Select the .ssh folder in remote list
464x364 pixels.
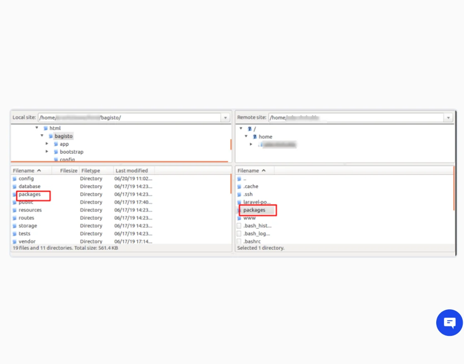pos(248,194)
